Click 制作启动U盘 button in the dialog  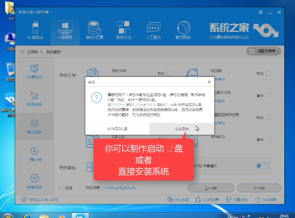click(117, 129)
